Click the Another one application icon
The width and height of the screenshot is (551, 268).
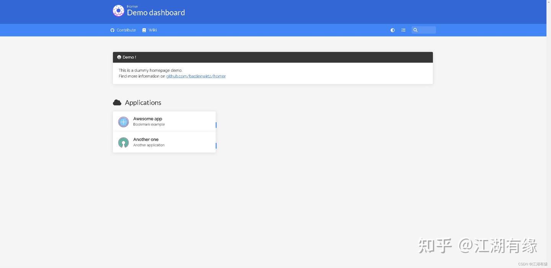click(123, 142)
